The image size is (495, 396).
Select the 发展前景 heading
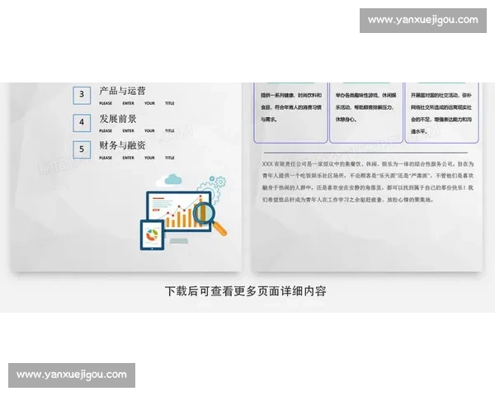click(118, 119)
